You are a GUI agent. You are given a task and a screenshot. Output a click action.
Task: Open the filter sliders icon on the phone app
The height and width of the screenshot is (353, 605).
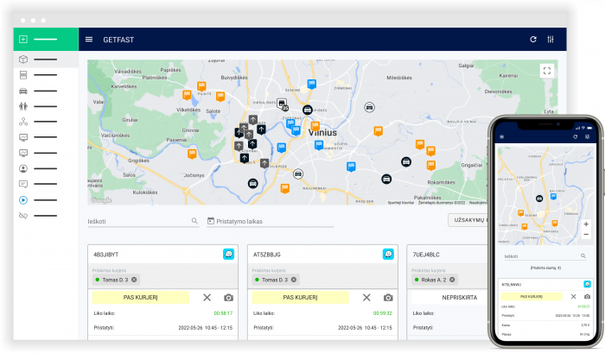click(587, 137)
